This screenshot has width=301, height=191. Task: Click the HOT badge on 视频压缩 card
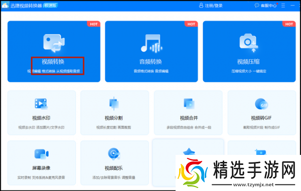click(x=289, y=24)
